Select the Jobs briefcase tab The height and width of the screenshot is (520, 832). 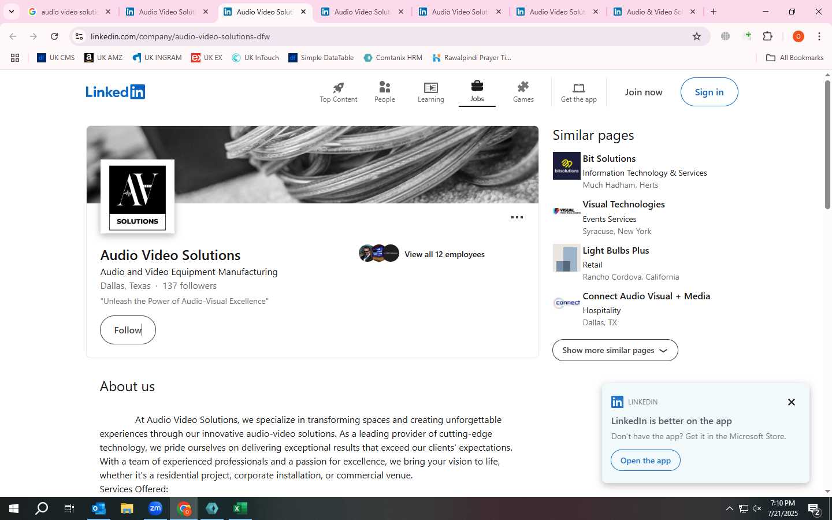(x=477, y=92)
